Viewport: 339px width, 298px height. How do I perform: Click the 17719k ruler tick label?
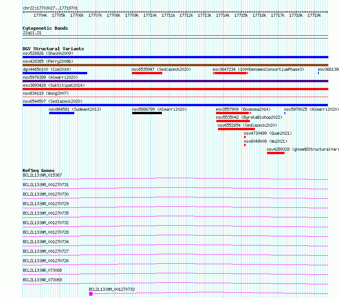314,15
